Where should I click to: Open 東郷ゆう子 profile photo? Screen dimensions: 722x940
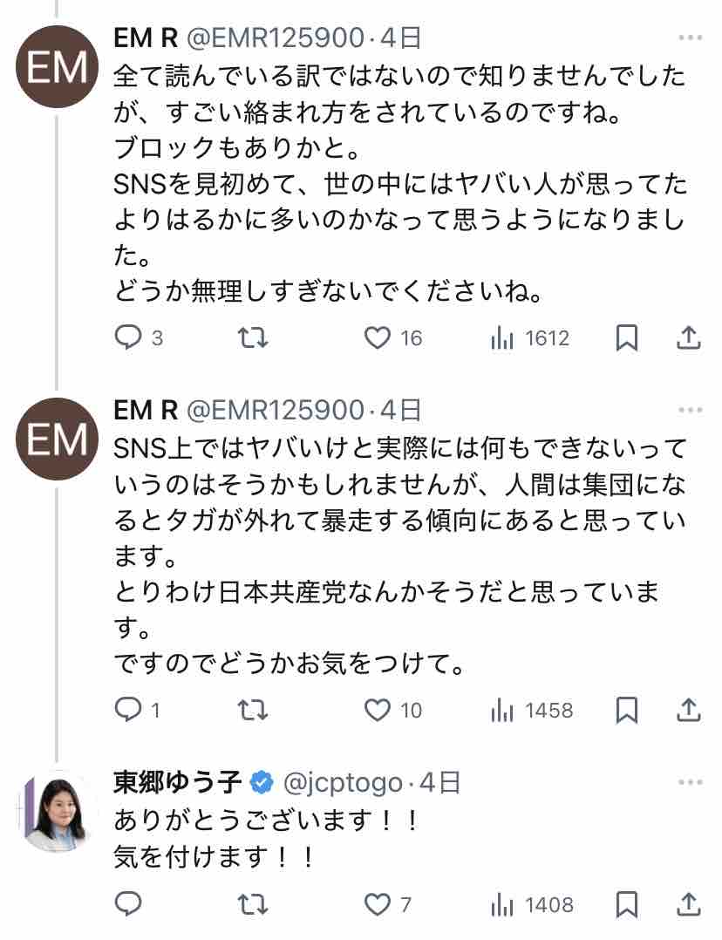(x=57, y=810)
